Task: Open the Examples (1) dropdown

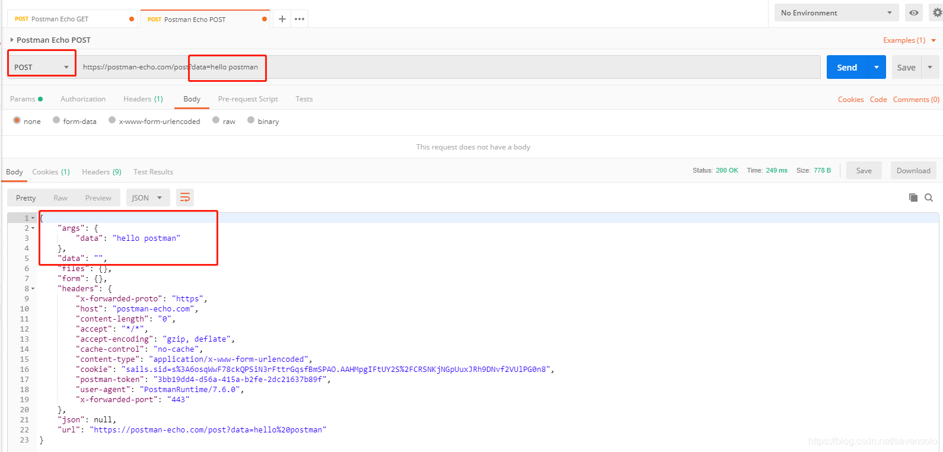Action: (909, 40)
